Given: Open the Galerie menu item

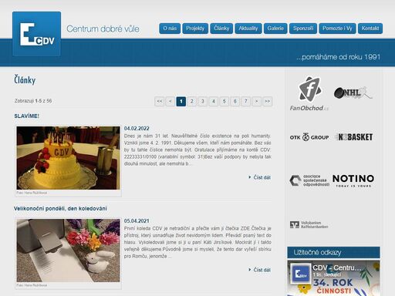Looking at the screenshot, I should [275, 29].
